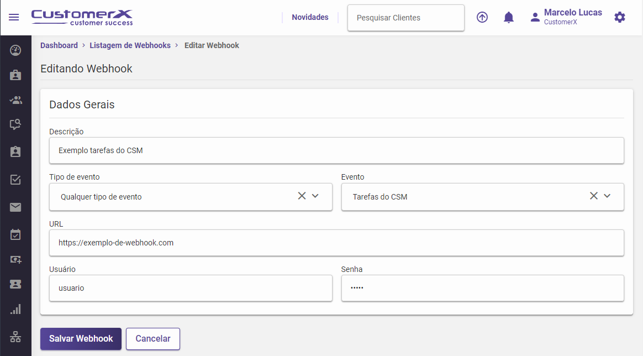The image size is (643, 356).
Task: Click the upload arrow circle icon
Action: 482,18
